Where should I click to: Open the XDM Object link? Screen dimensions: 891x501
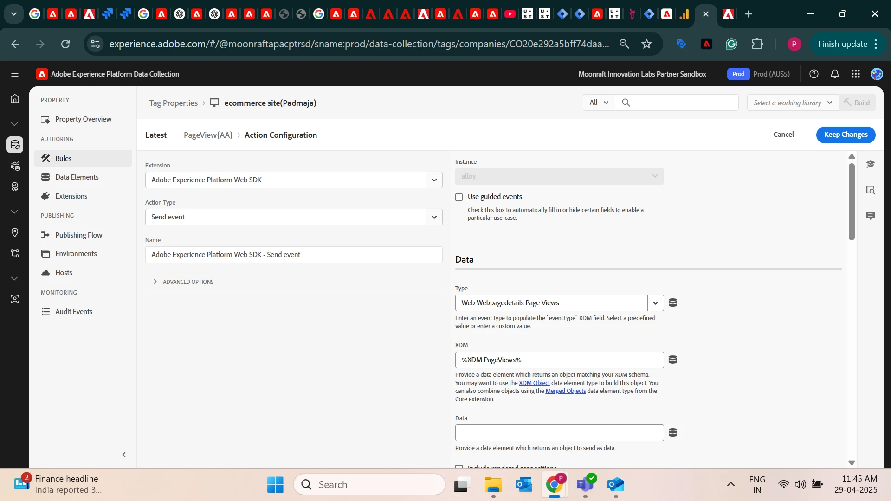534,383
